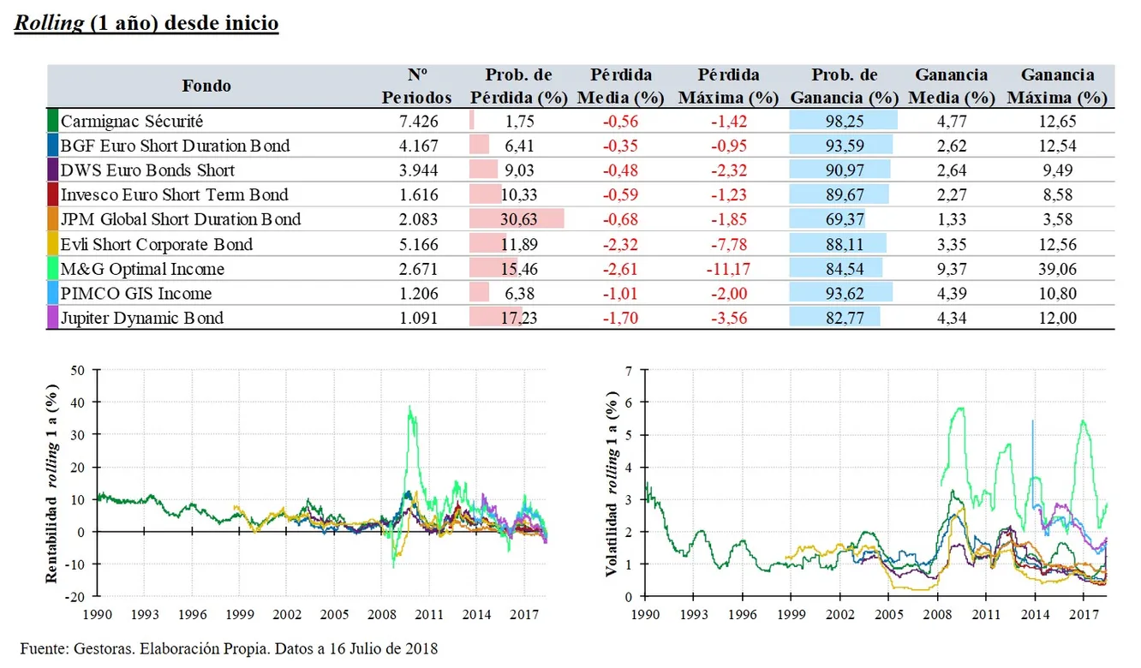The width and height of the screenshot is (1141, 668).
Task: Click the Rentabilidad rolling 1 a (%) axis label
Action: click(x=52, y=483)
